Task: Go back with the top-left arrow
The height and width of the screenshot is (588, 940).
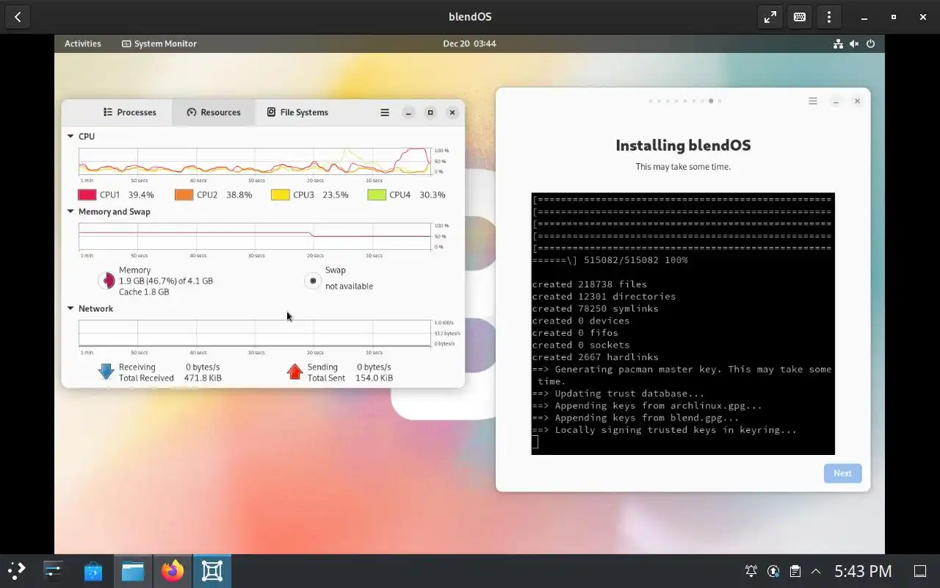Action: (x=18, y=17)
